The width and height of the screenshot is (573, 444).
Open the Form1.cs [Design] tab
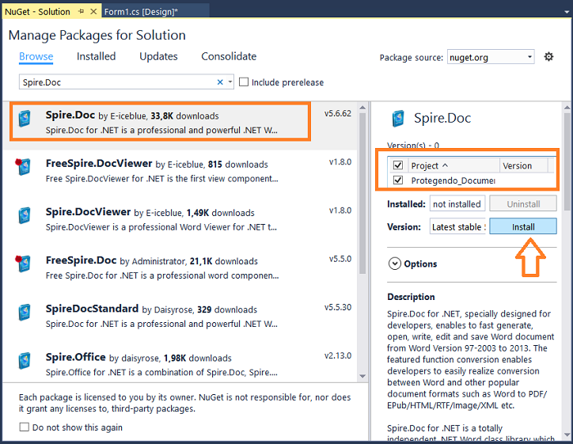point(155,12)
